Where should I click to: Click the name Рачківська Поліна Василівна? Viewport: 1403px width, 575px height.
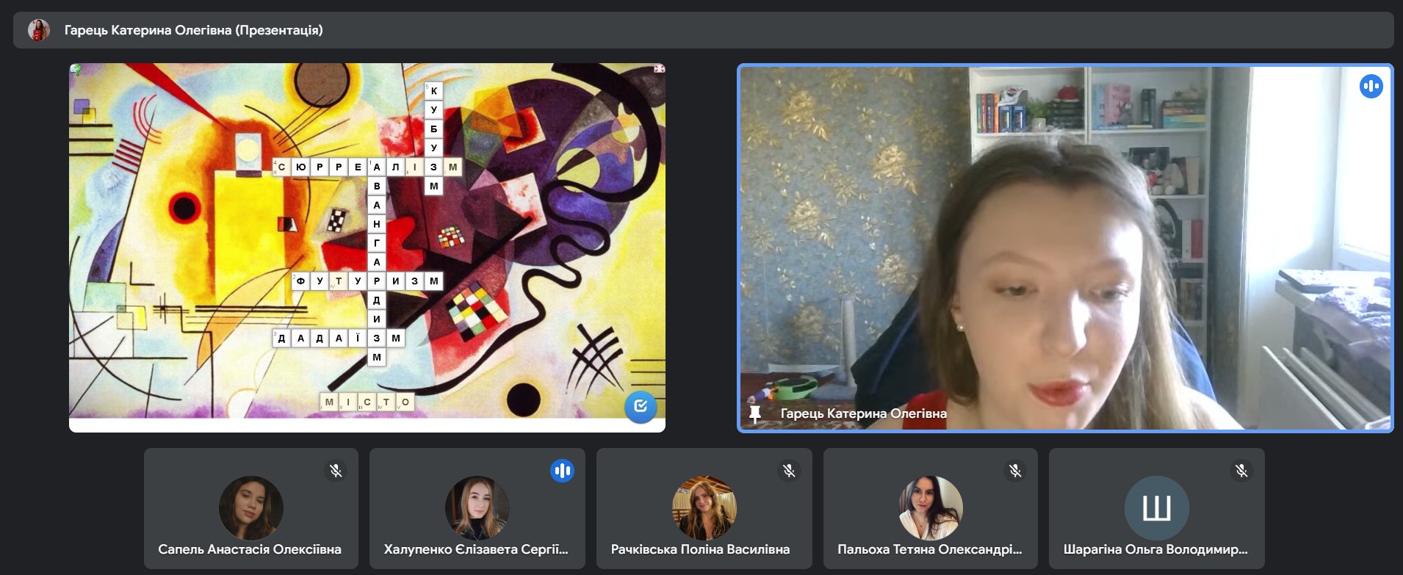click(701, 549)
